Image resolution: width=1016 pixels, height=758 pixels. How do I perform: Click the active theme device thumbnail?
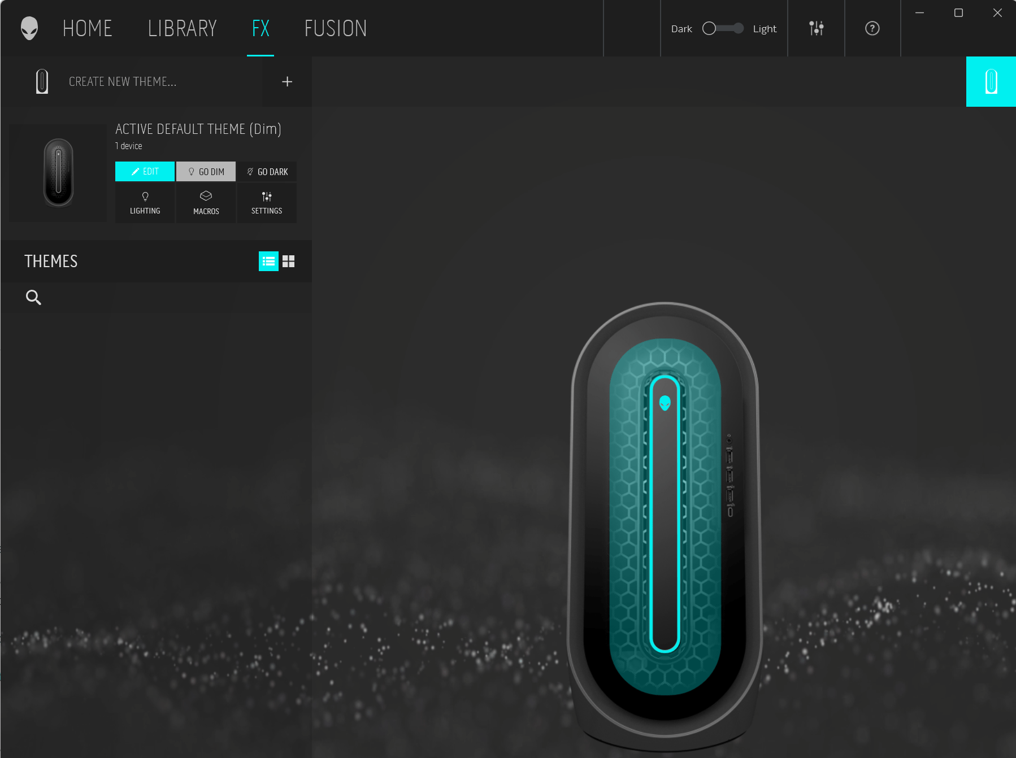(x=58, y=173)
